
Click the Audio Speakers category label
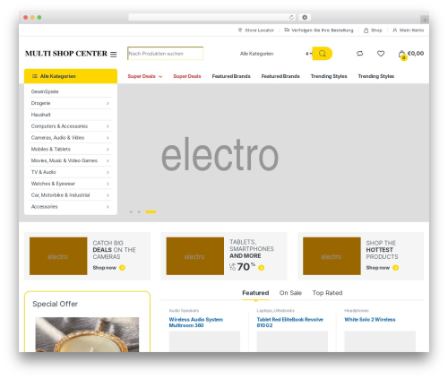pyautogui.click(x=184, y=311)
